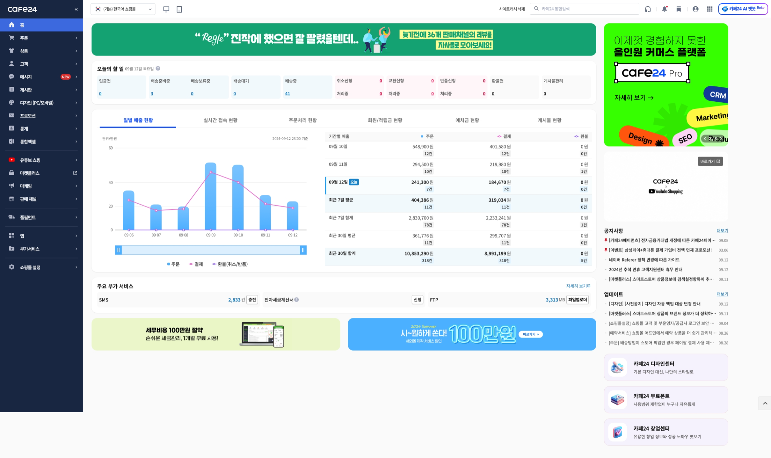
Task: Click the 더보기 link next to 공지사항
Action: (722, 231)
